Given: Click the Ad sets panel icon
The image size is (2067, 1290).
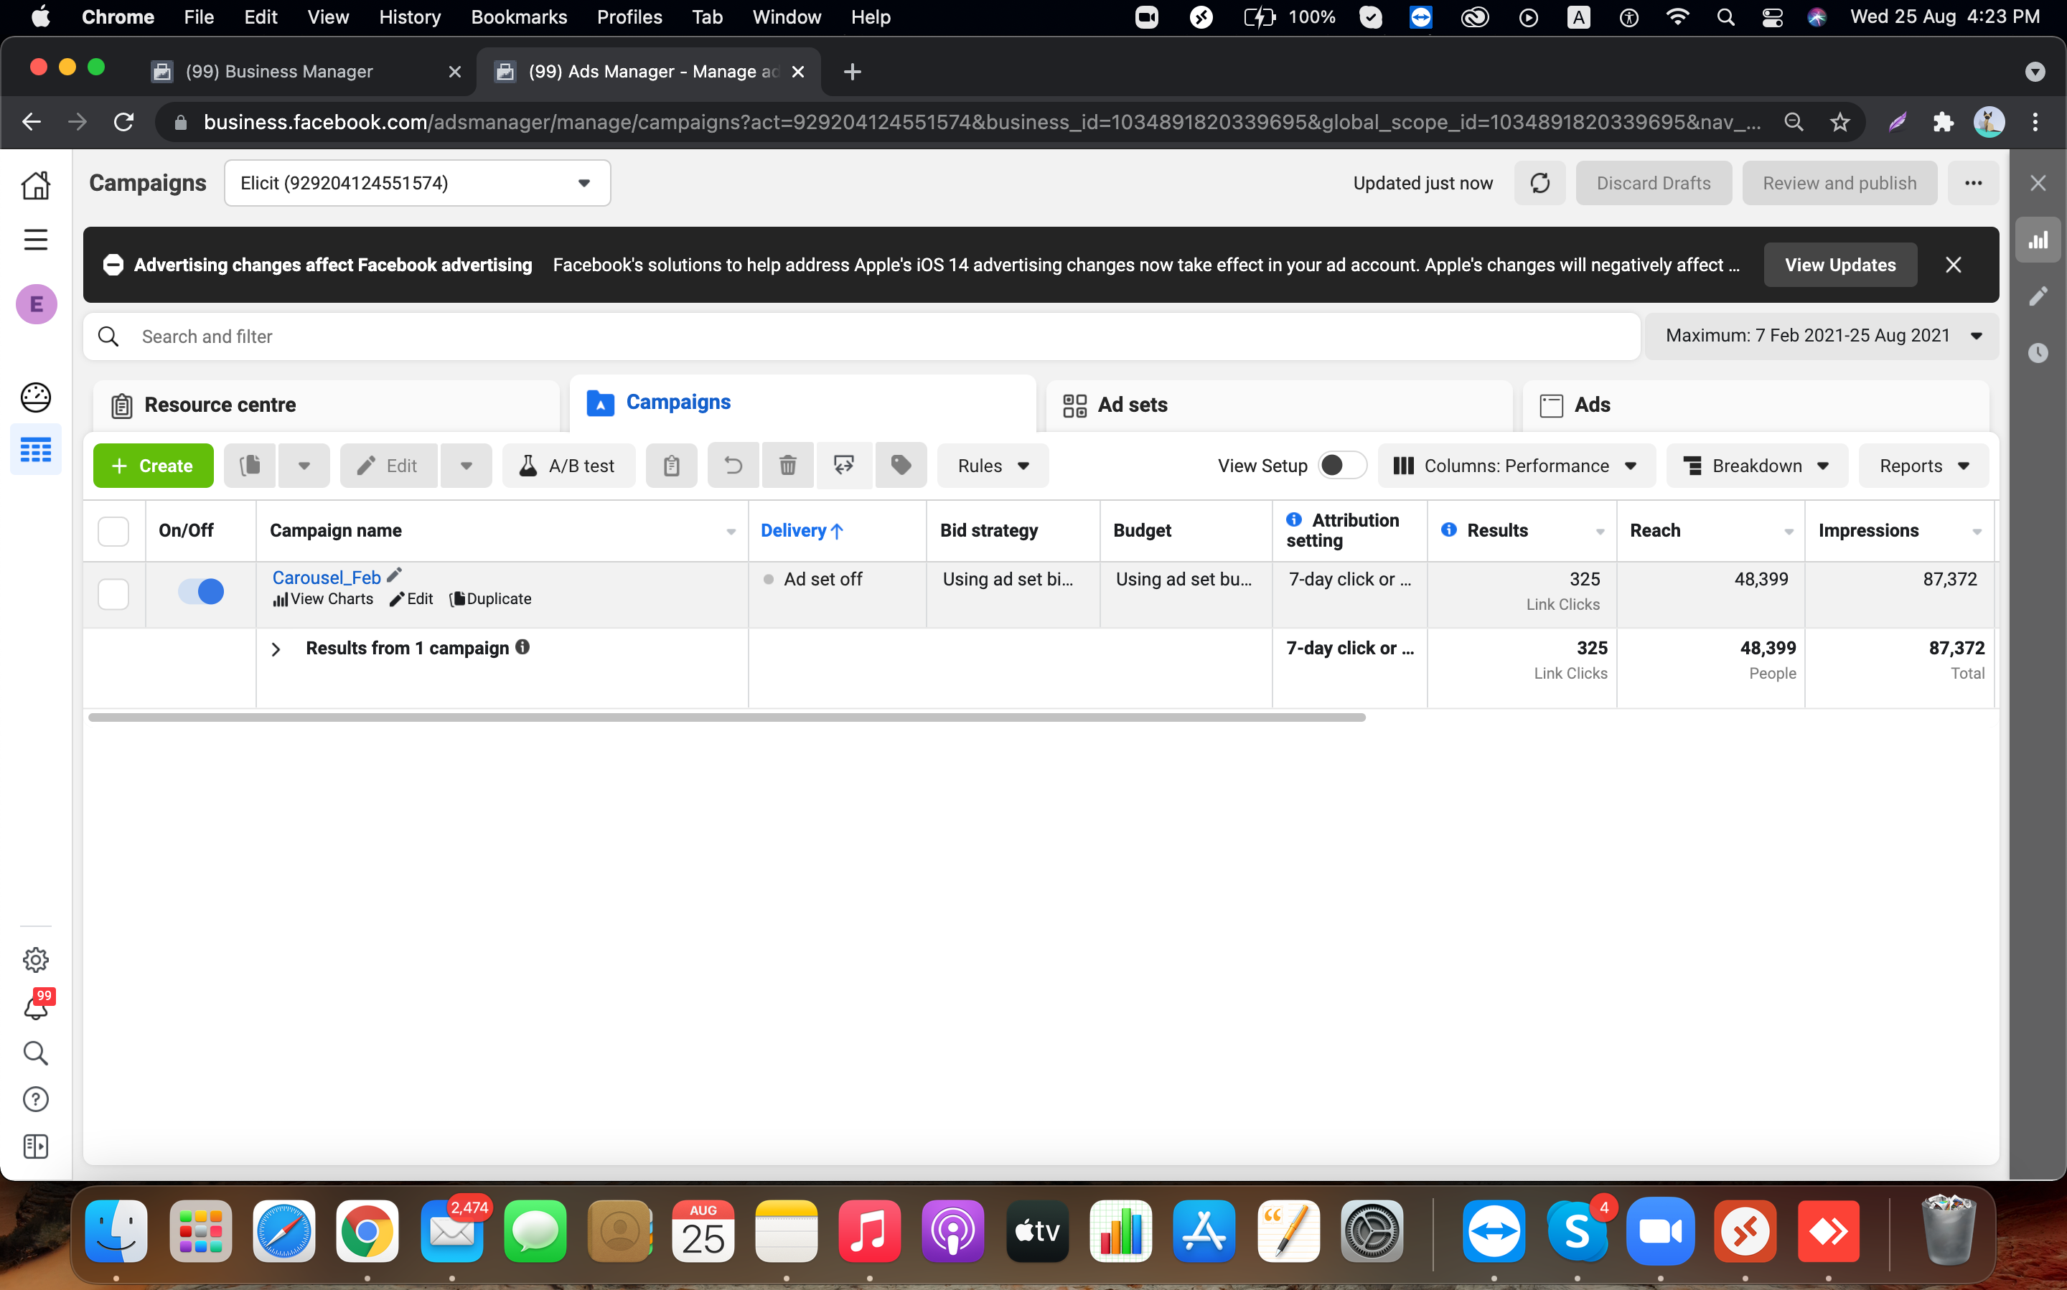Looking at the screenshot, I should (1073, 404).
